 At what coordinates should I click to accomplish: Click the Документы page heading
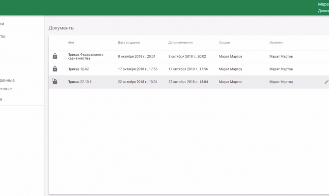61,28
